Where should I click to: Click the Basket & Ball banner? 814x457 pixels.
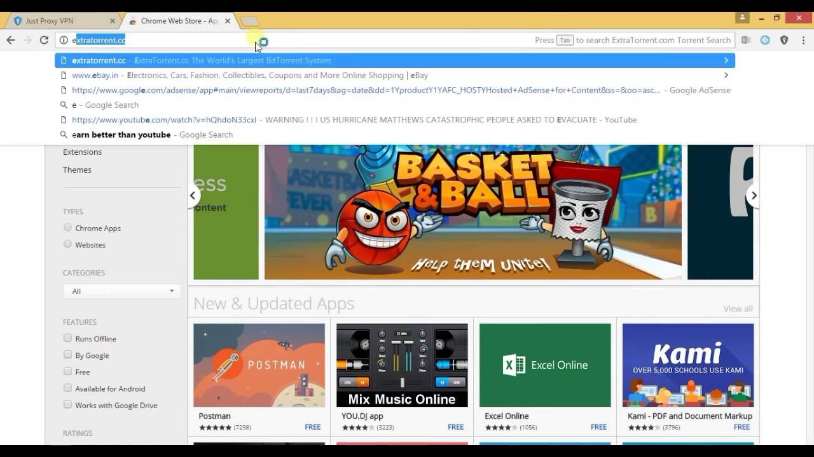click(x=473, y=212)
